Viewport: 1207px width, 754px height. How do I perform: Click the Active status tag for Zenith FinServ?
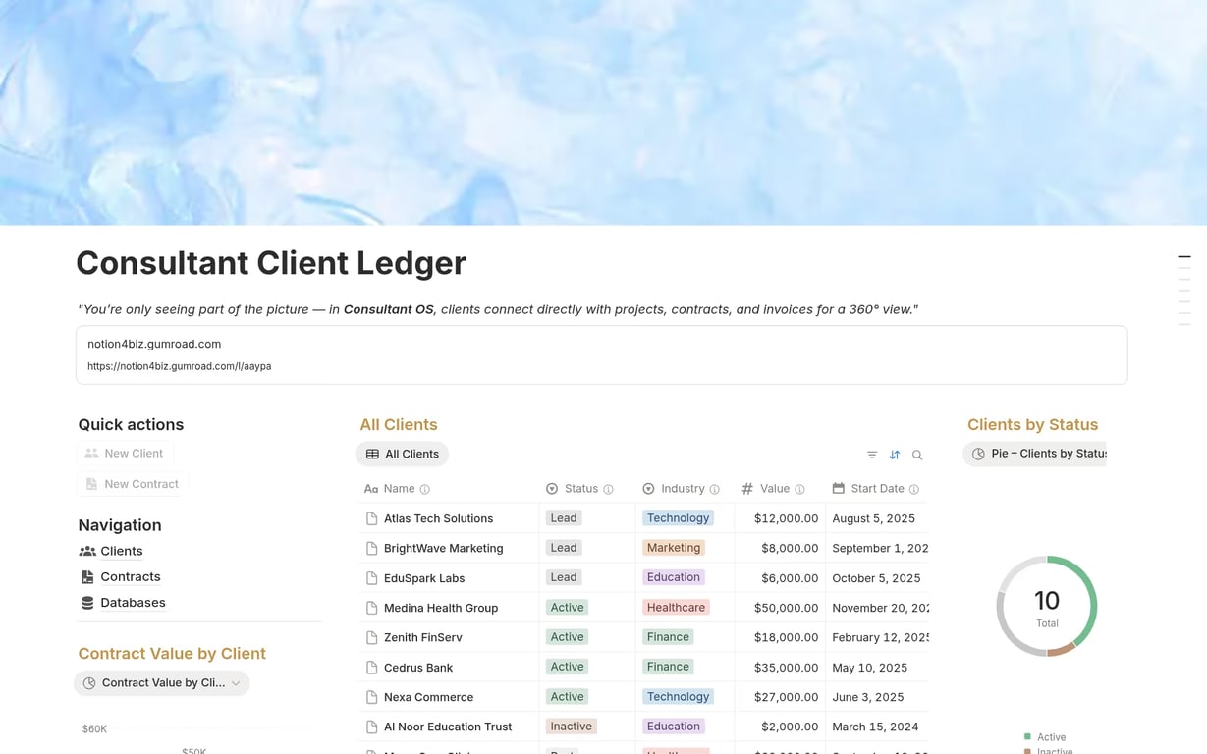click(567, 636)
